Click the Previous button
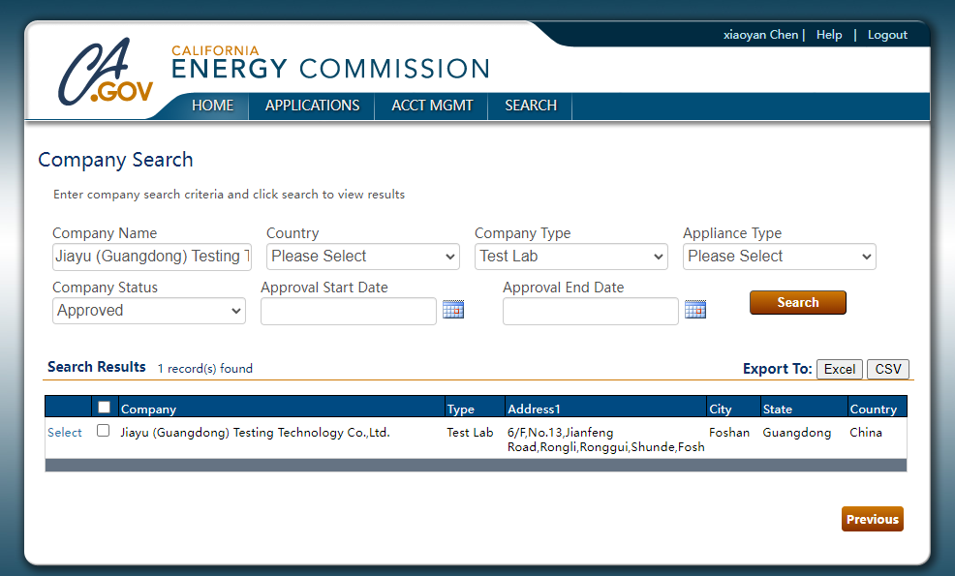The height and width of the screenshot is (576, 955). coord(872,519)
